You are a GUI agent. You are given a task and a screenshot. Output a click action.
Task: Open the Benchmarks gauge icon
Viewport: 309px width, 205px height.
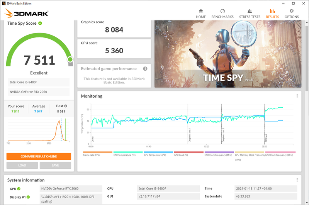tap(222, 11)
